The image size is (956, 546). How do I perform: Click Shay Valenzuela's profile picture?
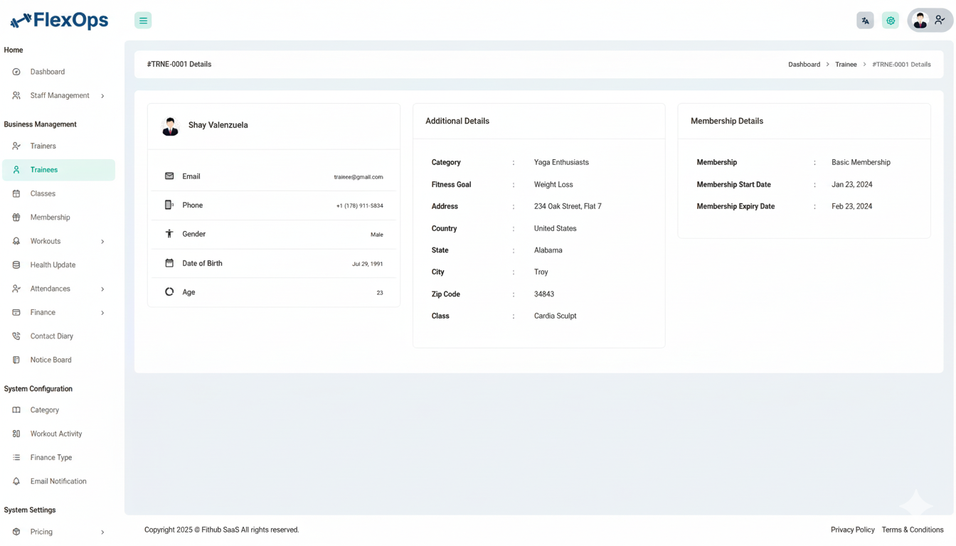tap(170, 126)
